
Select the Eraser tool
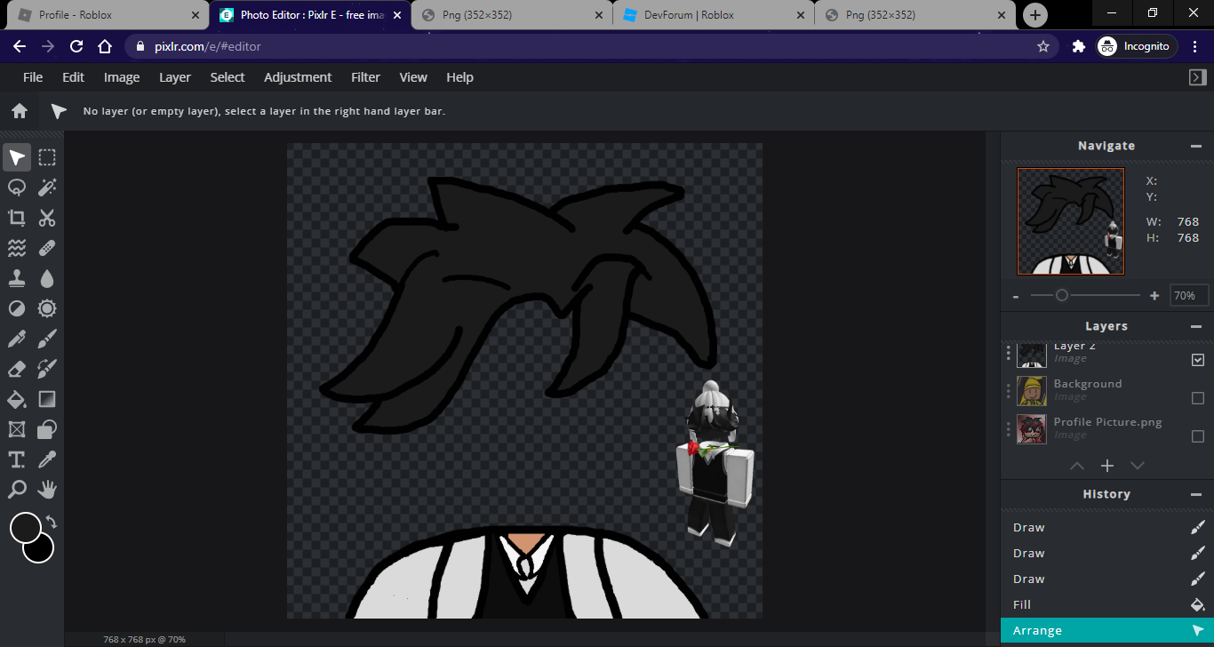17,369
